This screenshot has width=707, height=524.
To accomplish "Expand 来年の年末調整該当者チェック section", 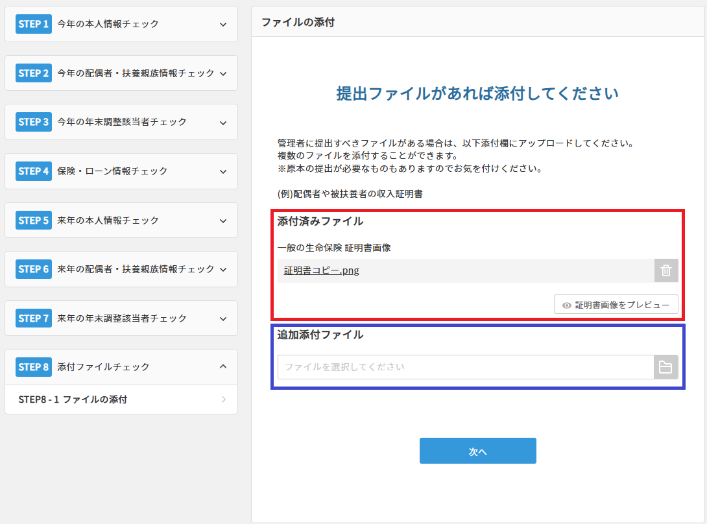I will point(121,318).
